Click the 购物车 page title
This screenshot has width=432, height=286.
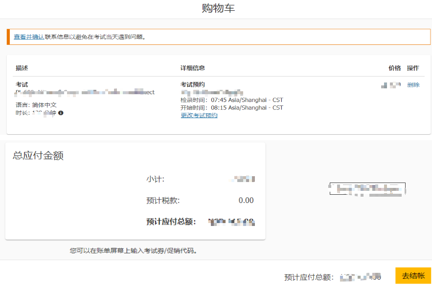coord(218,9)
